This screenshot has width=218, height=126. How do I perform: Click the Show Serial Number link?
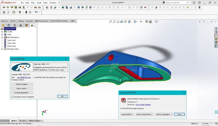click(x=143, y=105)
